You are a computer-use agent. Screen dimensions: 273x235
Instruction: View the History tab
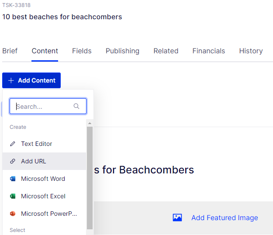[x=251, y=51]
